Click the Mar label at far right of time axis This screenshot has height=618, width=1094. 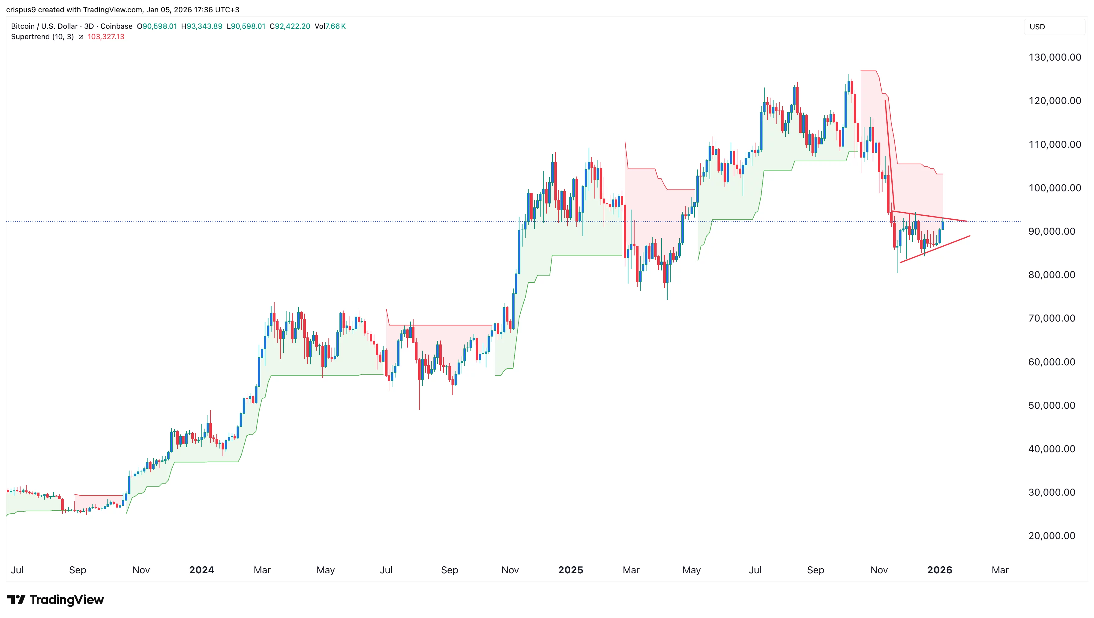pyautogui.click(x=1000, y=570)
